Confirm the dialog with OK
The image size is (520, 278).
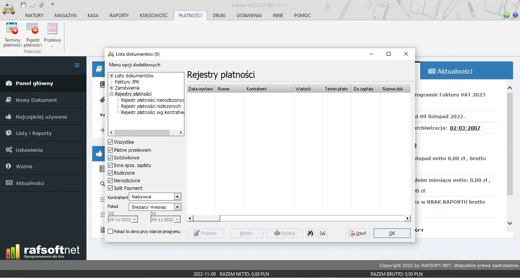tap(392, 233)
